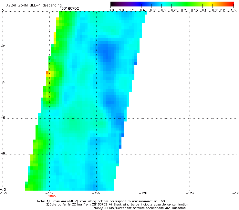Click the latitude axis label "-6"
The width and height of the screenshot is (239, 210).
click(3, 118)
